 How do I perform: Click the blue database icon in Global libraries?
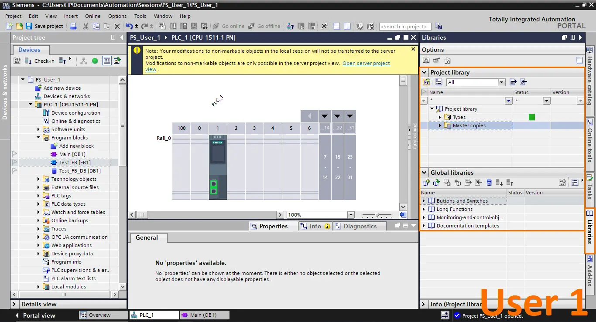489,183
